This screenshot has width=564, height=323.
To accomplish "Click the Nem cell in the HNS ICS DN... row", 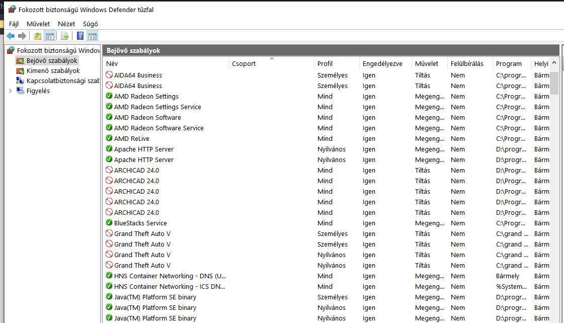I will click(x=457, y=286).
